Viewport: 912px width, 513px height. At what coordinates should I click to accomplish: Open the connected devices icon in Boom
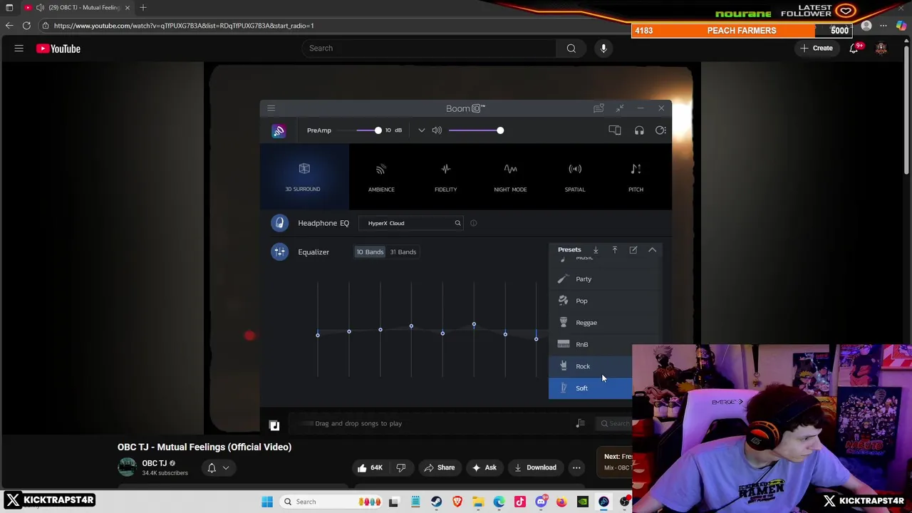(x=615, y=130)
